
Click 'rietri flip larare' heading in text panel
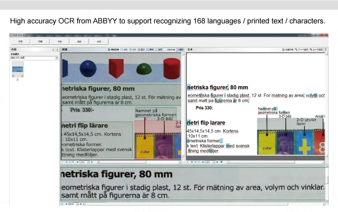[x=206, y=123]
